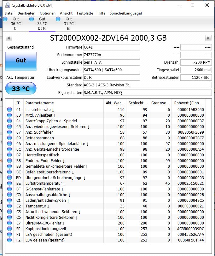Click status icon for Nicht korrigierbare Sektoren
Screen dimensions: 215x256
pyautogui.click(x=9, y=217)
